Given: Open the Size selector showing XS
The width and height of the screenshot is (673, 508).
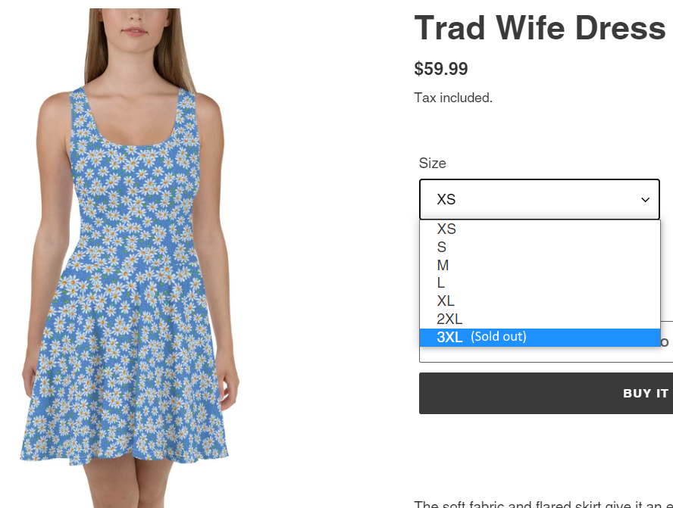Looking at the screenshot, I should (539, 199).
